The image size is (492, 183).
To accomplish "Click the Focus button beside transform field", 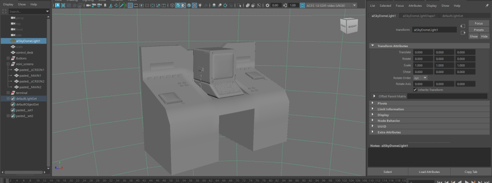I will (x=479, y=23).
